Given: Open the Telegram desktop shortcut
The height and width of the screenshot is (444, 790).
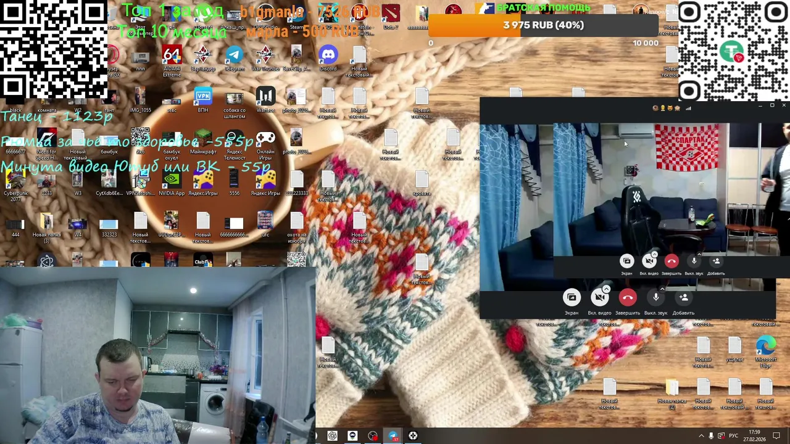Looking at the screenshot, I should coord(234,58).
